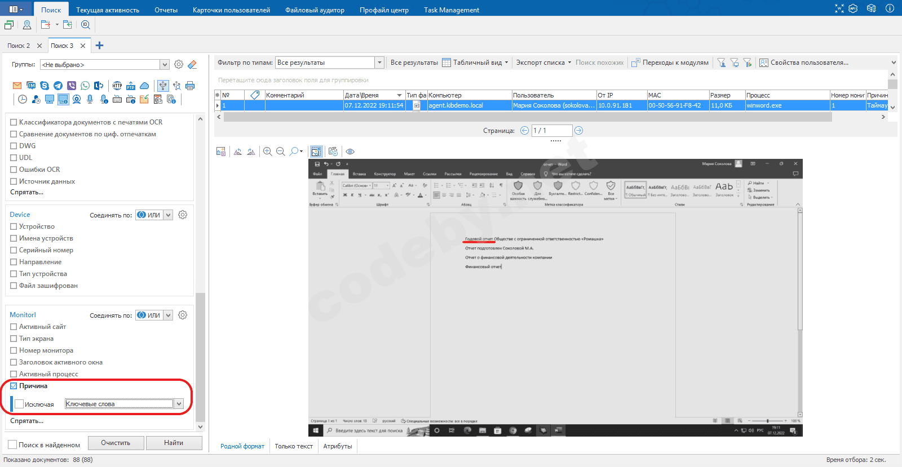Enable the Исключая checkbox
The width and height of the screenshot is (902, 467).
coord(19,404)
